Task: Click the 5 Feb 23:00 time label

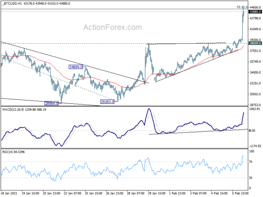Action: [241, 193]
